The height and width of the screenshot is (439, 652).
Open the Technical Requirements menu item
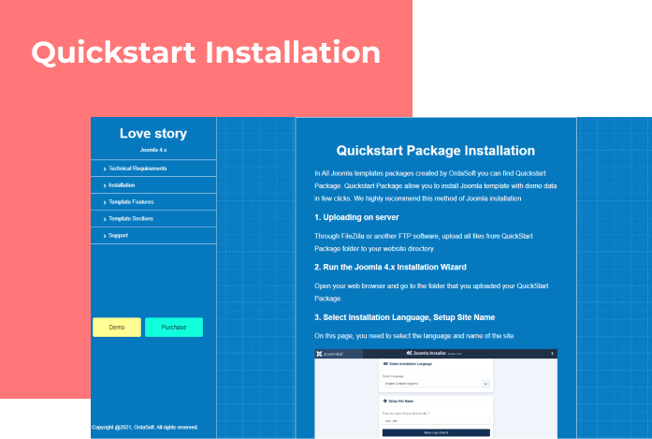[x=153, y=168]
